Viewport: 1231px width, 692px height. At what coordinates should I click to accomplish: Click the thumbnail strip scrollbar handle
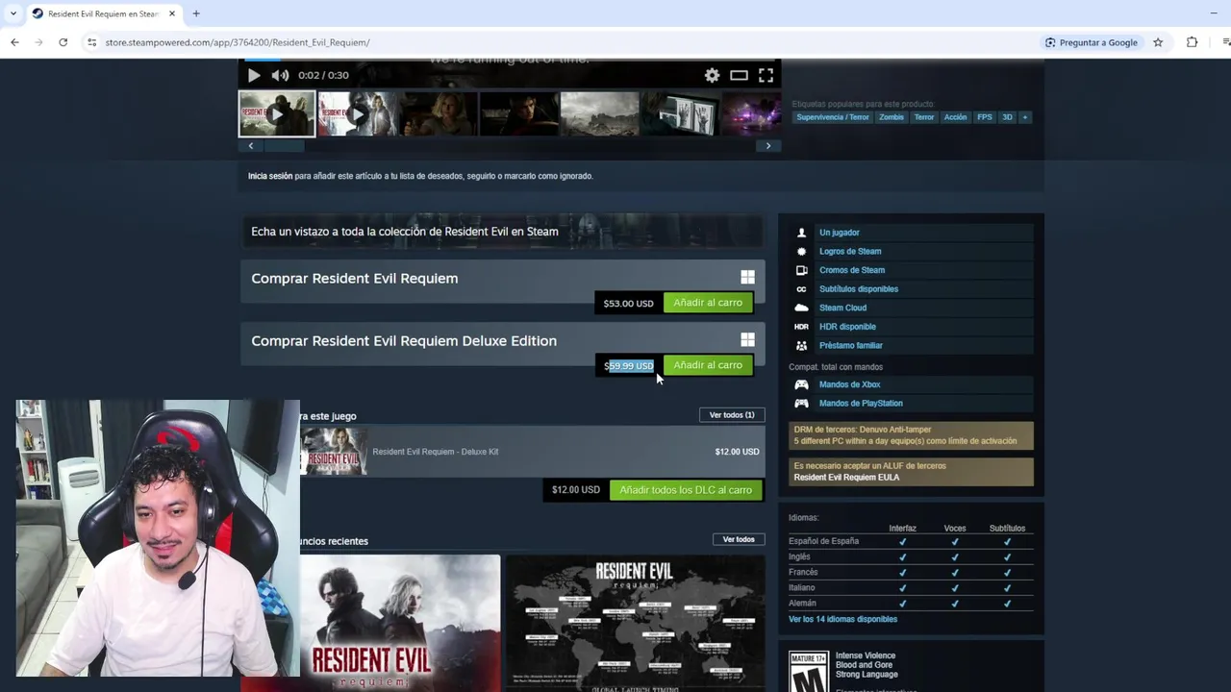[284, 146]
